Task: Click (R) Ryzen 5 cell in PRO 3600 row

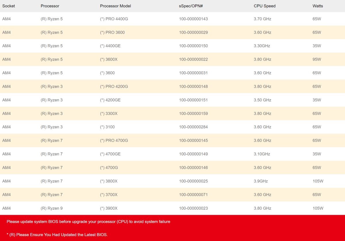Action: 52,32
